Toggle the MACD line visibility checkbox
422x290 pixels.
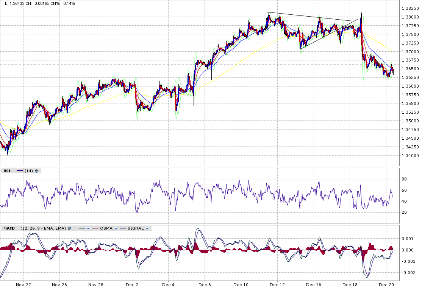pyautogui.click(x=88, y=228)
